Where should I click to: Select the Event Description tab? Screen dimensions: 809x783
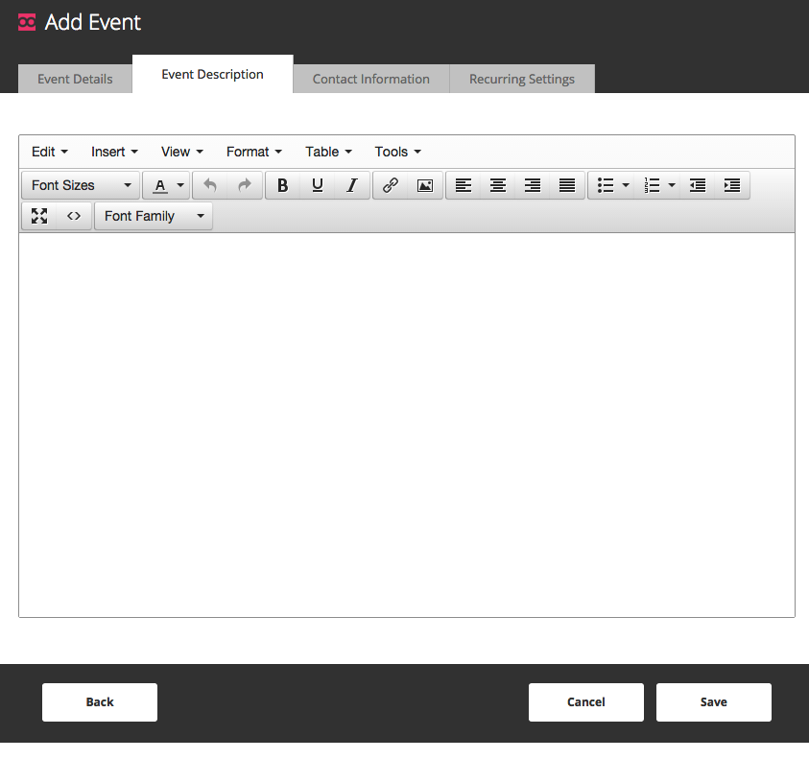tap(213, 74)
